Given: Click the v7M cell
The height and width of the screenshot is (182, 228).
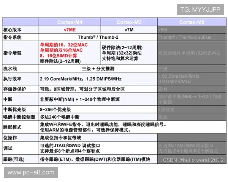Looking at the screenshot, I should pyautogui.click(x=129, y=30).
